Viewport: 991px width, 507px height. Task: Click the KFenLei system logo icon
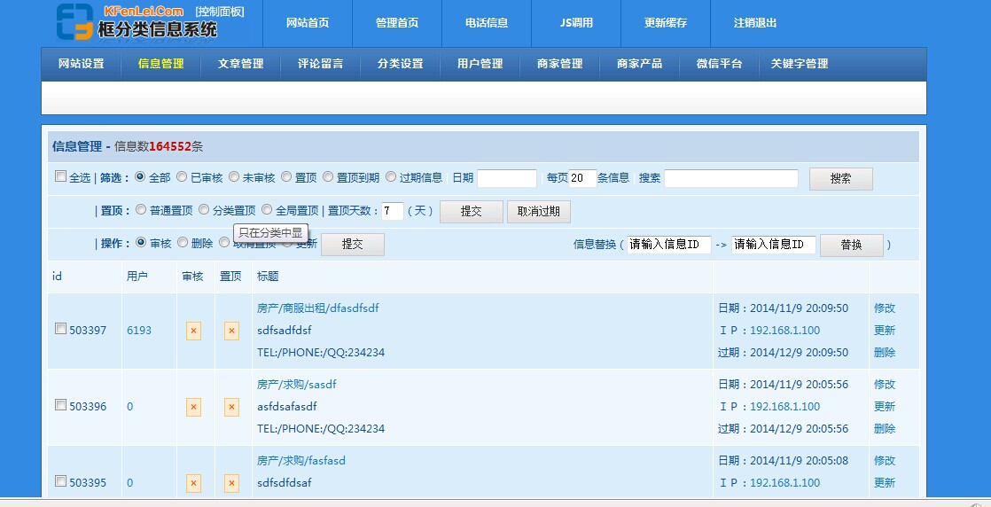[x=74, y=22]
